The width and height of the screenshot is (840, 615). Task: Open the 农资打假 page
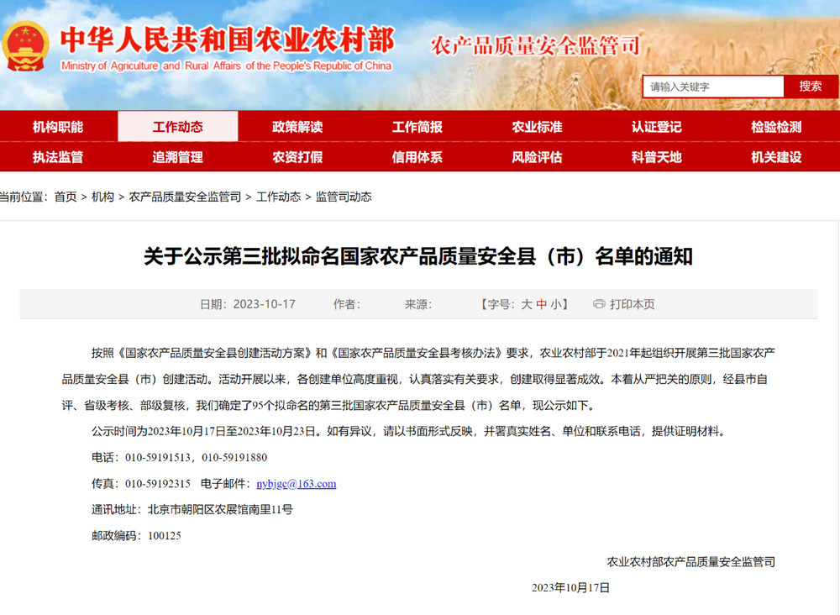coord(297,157)
